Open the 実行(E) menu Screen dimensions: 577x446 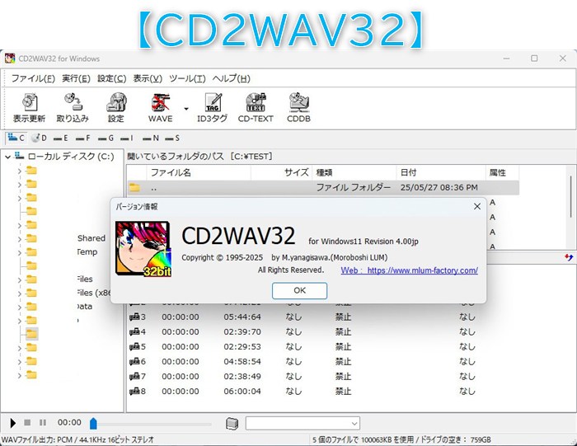[x=76, y=78]
